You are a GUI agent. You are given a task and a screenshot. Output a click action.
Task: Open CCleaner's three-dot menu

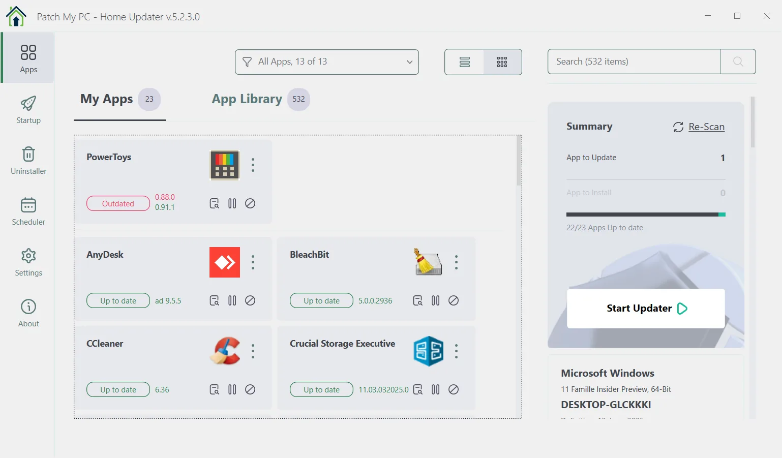pos(253,351)
